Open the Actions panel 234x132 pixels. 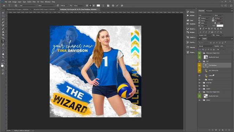coord(191,15)
